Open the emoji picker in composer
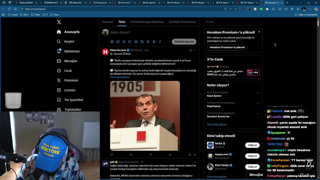This screenshot has height=180, width=320. (x=136, y=42)
